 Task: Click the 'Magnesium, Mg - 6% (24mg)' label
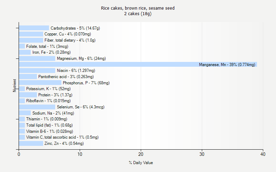pyautogui.click(x=81, y=58)
